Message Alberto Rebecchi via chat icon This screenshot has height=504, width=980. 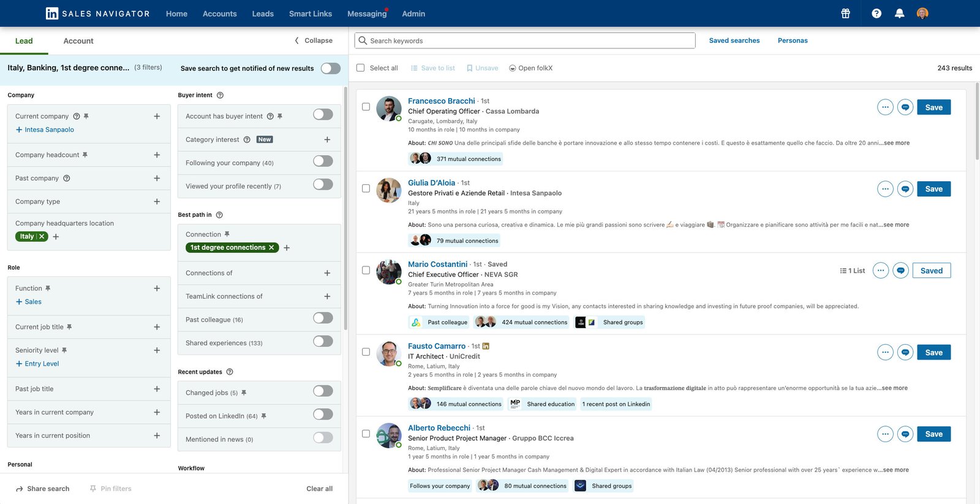tap(905, 434)
